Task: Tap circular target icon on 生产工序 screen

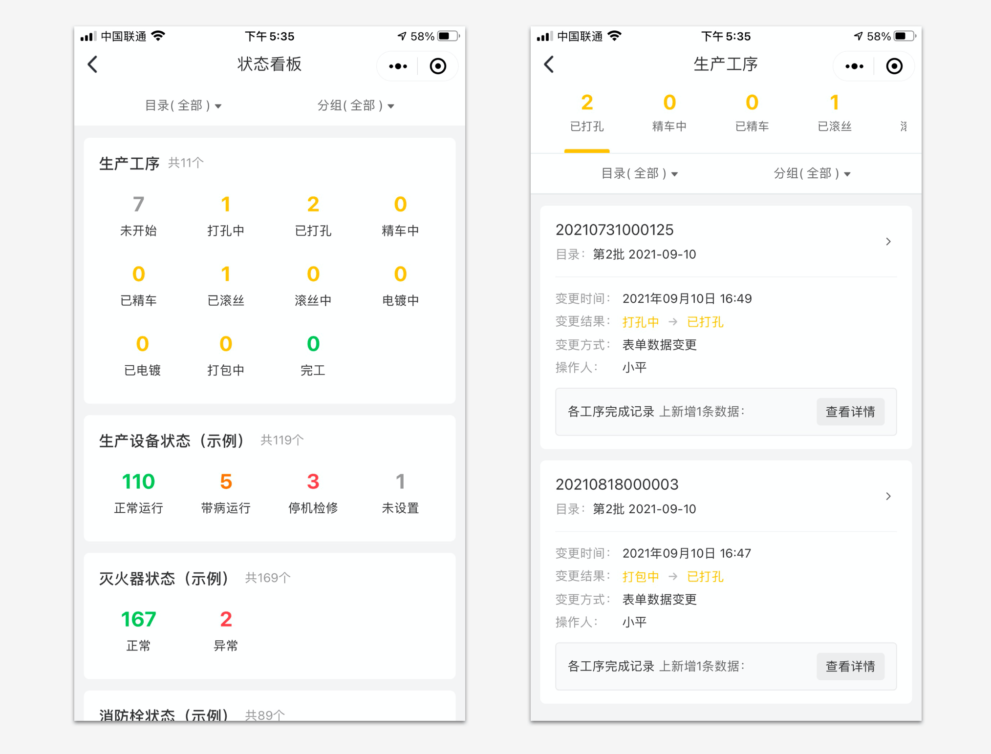Action: click(x=894, y=66)
